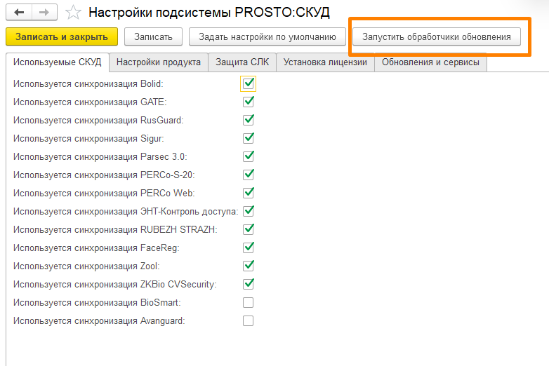549x366 pixels.
Task: Click the 'Записать и закрыть' button
Action: tap(62, 36)
